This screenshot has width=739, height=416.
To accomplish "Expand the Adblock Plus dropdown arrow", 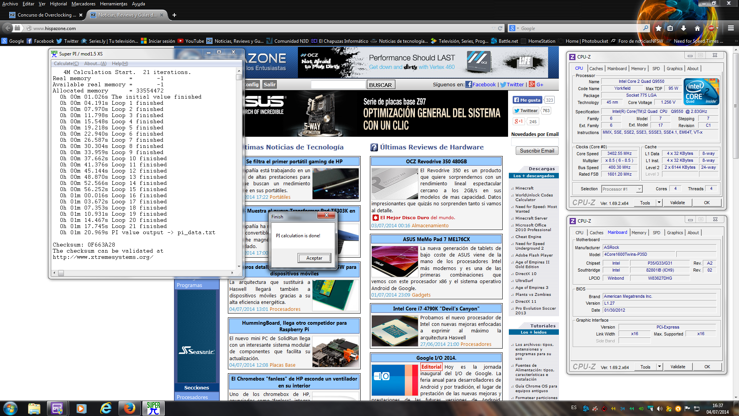I will (717, 28).
